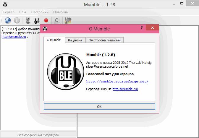Switch to 'Зя сторона лицензии' tab

tap(105, 40)
